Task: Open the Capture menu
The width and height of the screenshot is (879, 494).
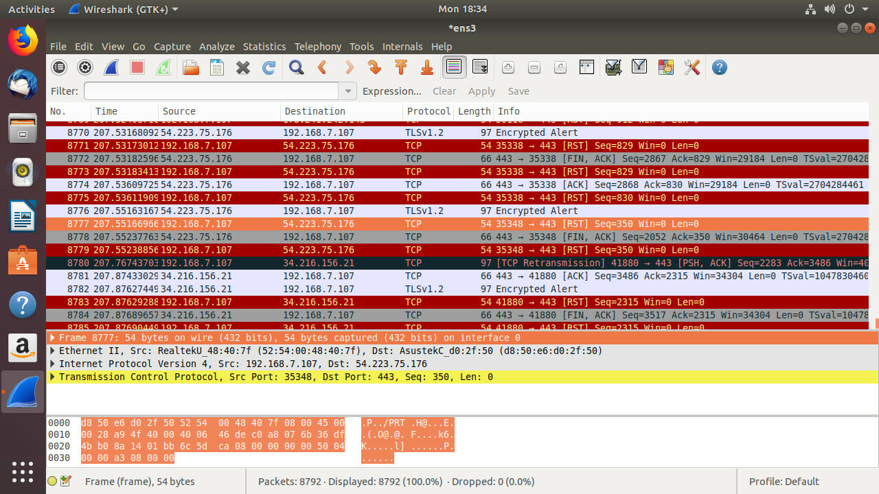Action: (x=172, y=47)
